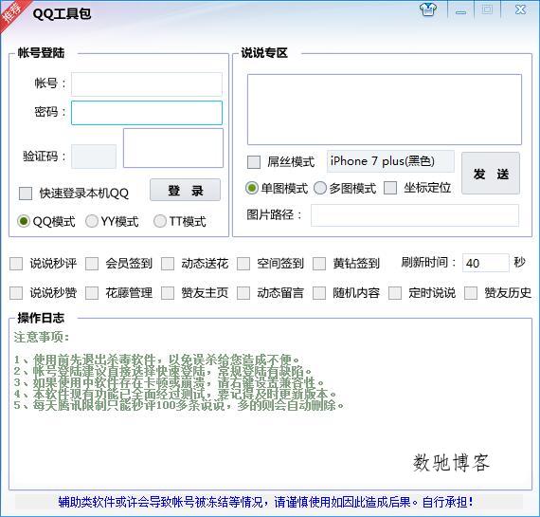Open the skin changer shirt icon
Viewport: 540px width, 517px height.
click(x=428, y=9)
